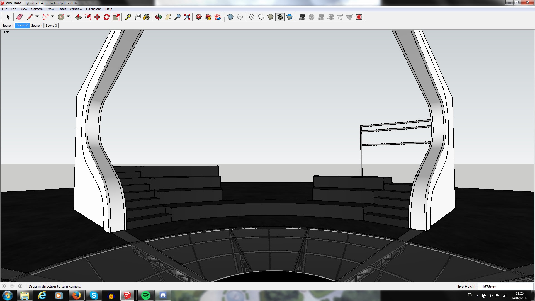Choose the Rotate tool
The height and width of the screenshot is (301, 535).
pyautogui.click(x=107, y=17)
